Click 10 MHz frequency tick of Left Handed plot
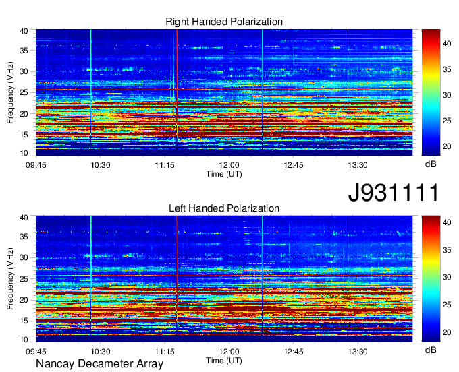The image size is (459, 372). tap(24, 340)
